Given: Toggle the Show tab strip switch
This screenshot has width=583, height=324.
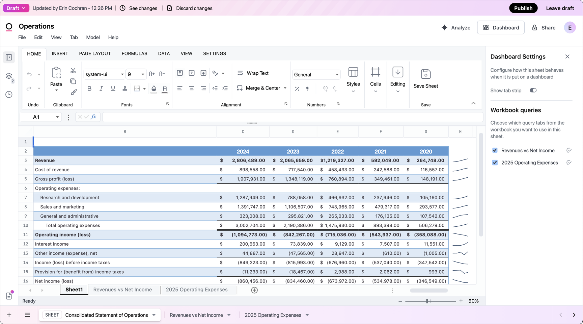Looking at the screenshot, I should [x=533, y=91].
